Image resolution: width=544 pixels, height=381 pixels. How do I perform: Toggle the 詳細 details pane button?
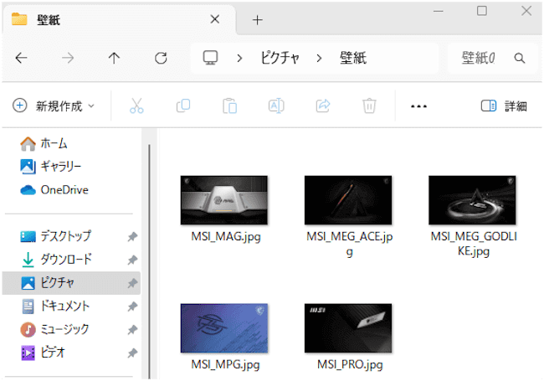(504, 106)
